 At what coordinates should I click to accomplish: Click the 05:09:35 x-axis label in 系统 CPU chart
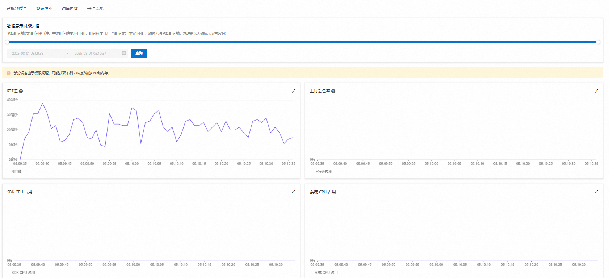[x=317, y=265]
